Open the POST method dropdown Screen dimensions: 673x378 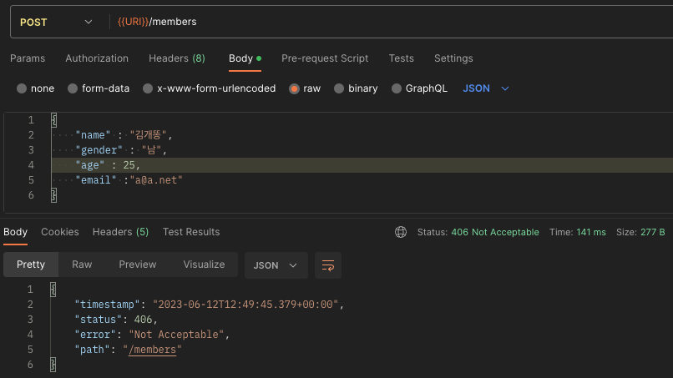point(56,22)
